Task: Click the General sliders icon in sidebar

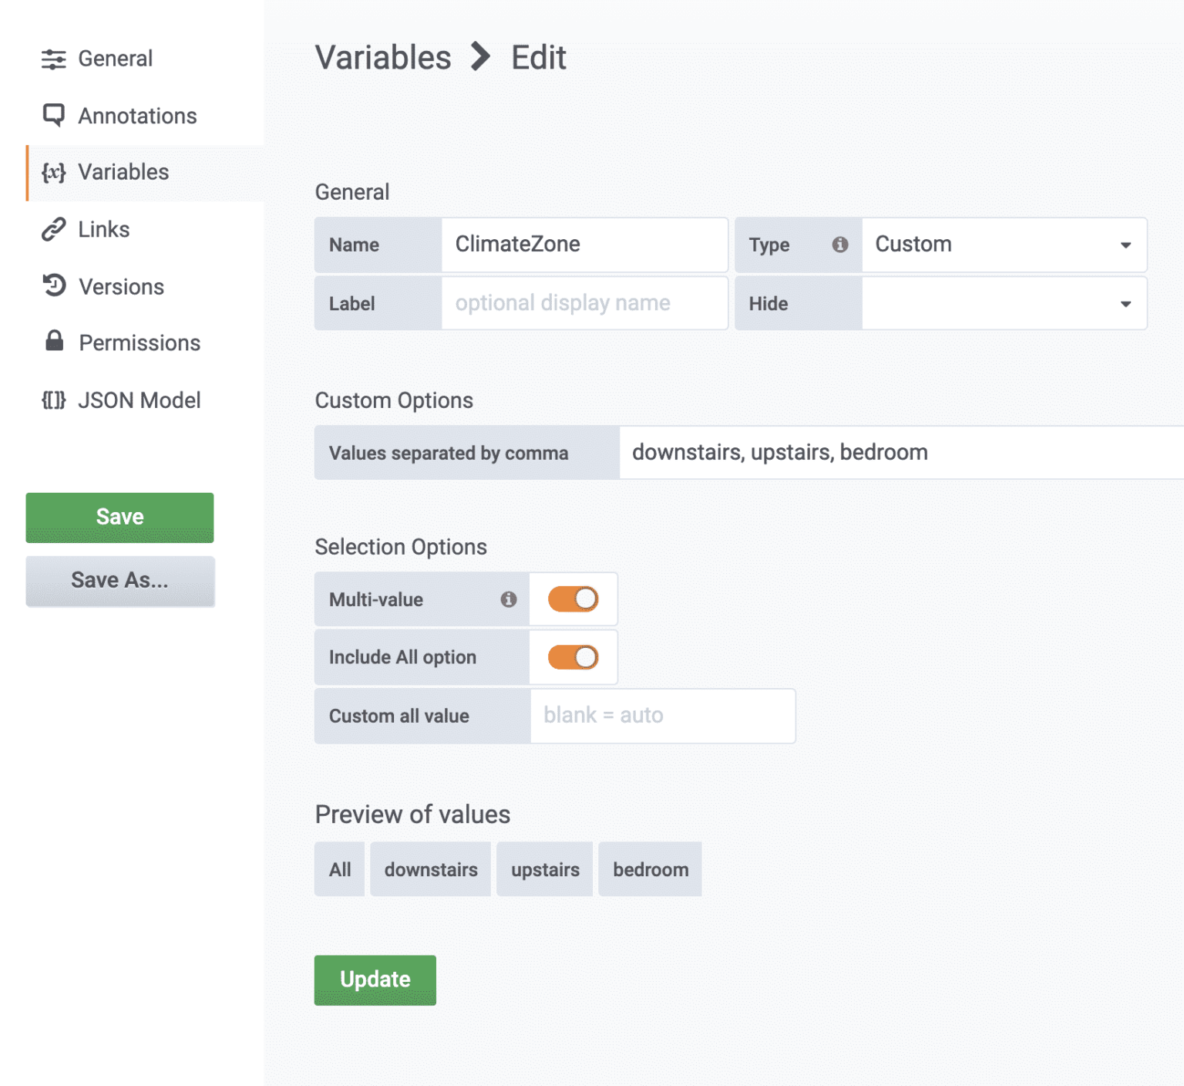Action: tap(53, 59)
